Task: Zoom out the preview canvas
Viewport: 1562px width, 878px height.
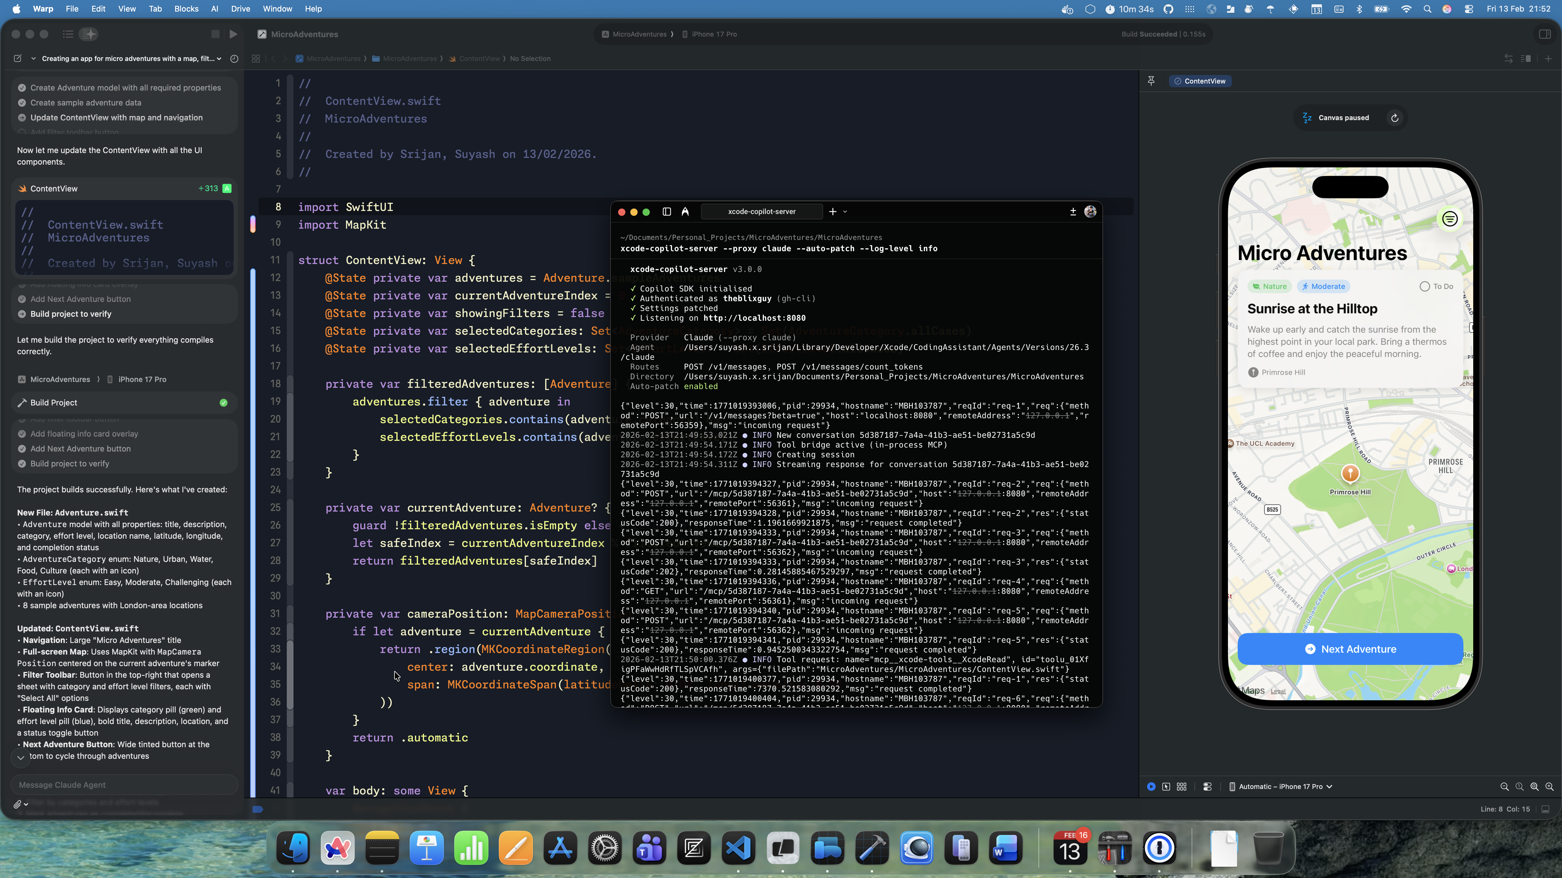Action: tap(1504, 787)
